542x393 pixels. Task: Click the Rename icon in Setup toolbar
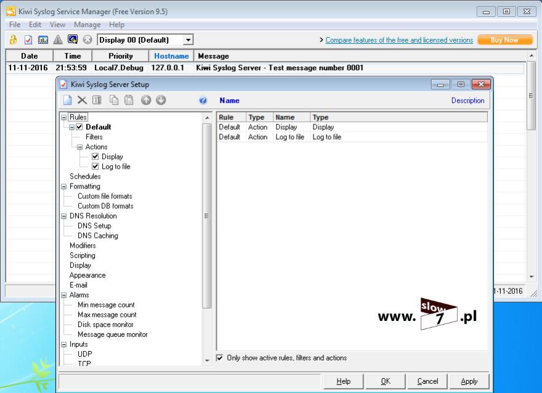coord(97,100)
